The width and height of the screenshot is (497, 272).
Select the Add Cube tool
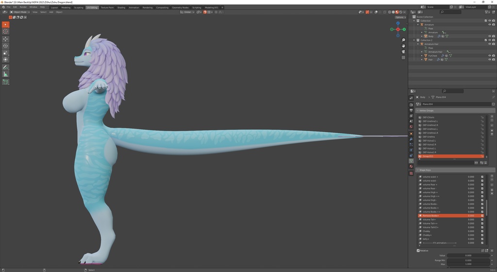(x=5, y=82)
